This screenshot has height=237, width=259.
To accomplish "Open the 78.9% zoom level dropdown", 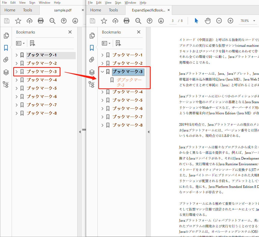I will click(254, 21).
